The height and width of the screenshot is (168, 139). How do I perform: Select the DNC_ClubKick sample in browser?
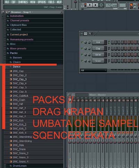21,96
